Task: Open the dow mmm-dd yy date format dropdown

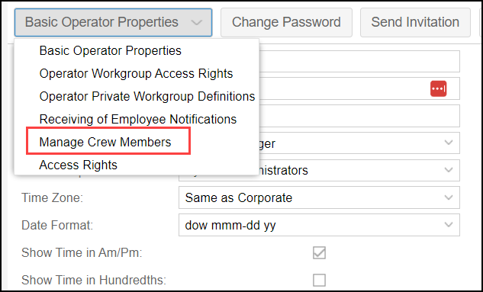Action: [x=319, y=225]
